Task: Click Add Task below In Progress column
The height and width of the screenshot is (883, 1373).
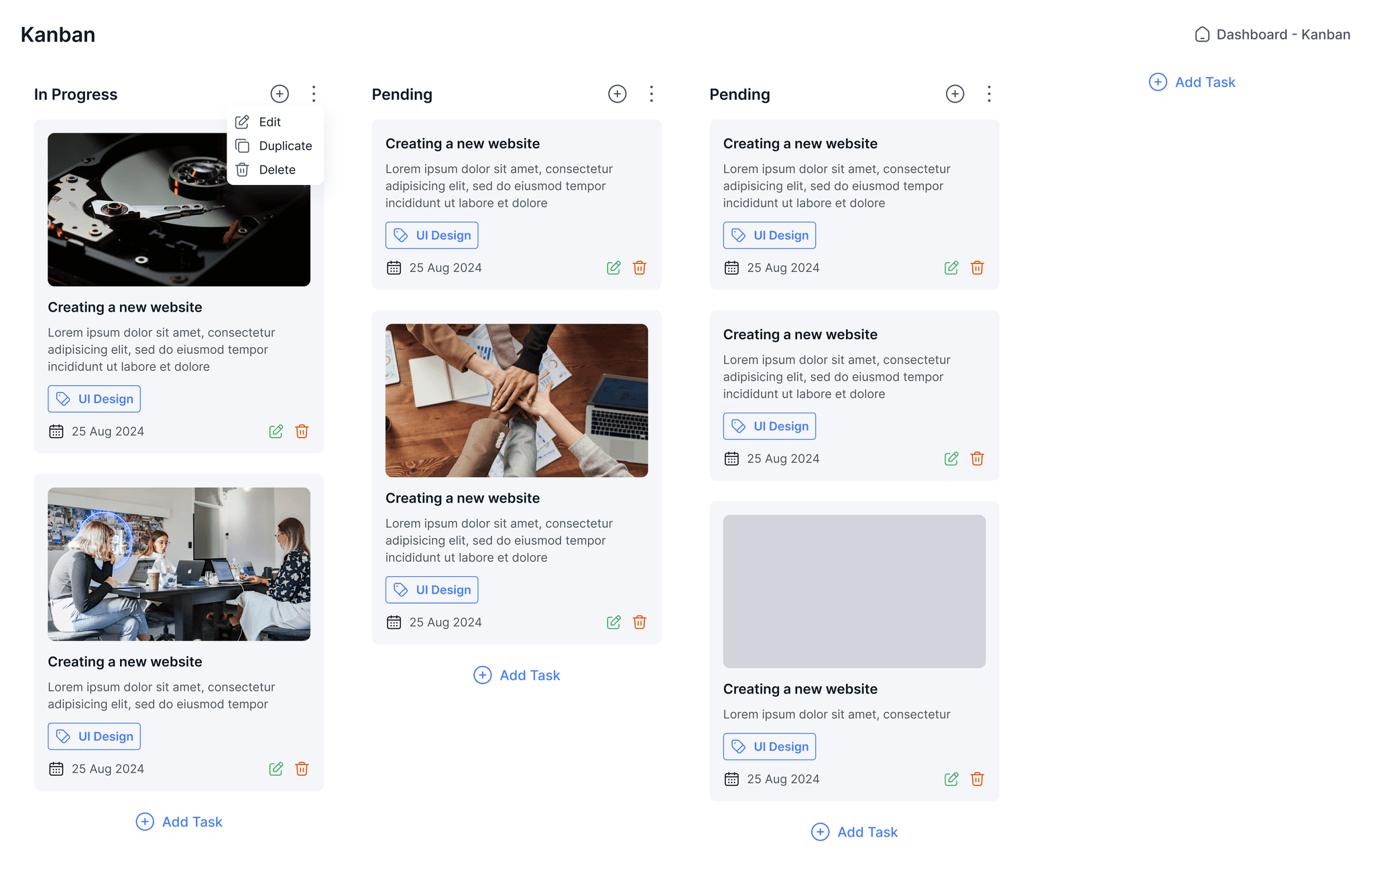Action: 179,822
